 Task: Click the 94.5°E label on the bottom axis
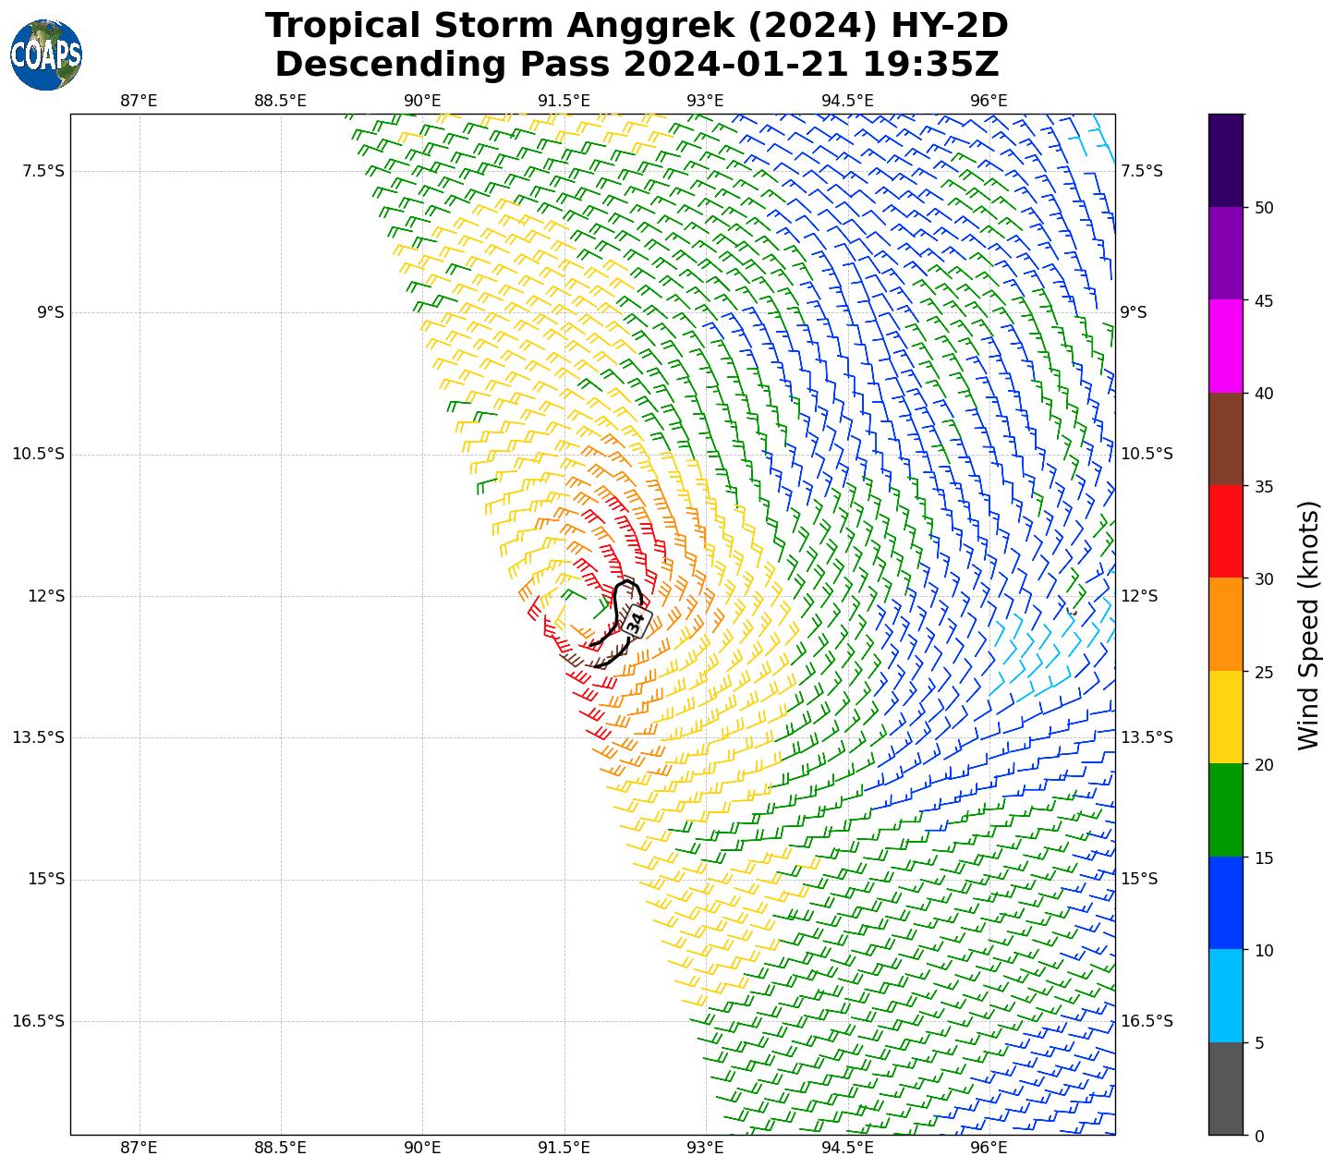[847, 1148]
